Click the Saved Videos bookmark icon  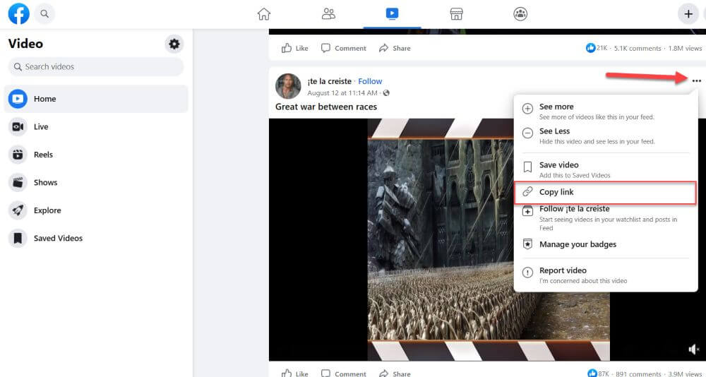[18, 238]
